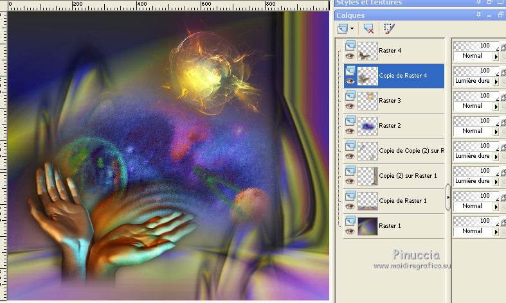Open blend mode arrow for bottom Raster 1
This screenshot has width=506, height=303.
(x=496, y=232)
